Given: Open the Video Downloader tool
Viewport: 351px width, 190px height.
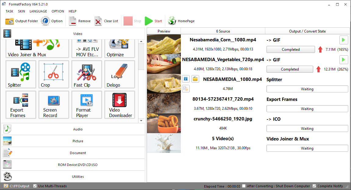Looking at the screenshot, I should point(120,105).
